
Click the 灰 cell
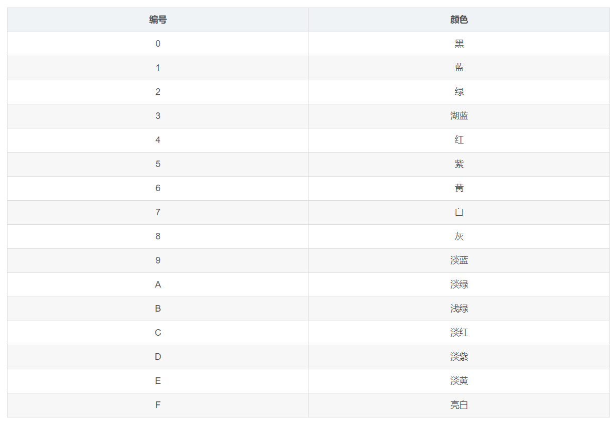pos(458,236)
